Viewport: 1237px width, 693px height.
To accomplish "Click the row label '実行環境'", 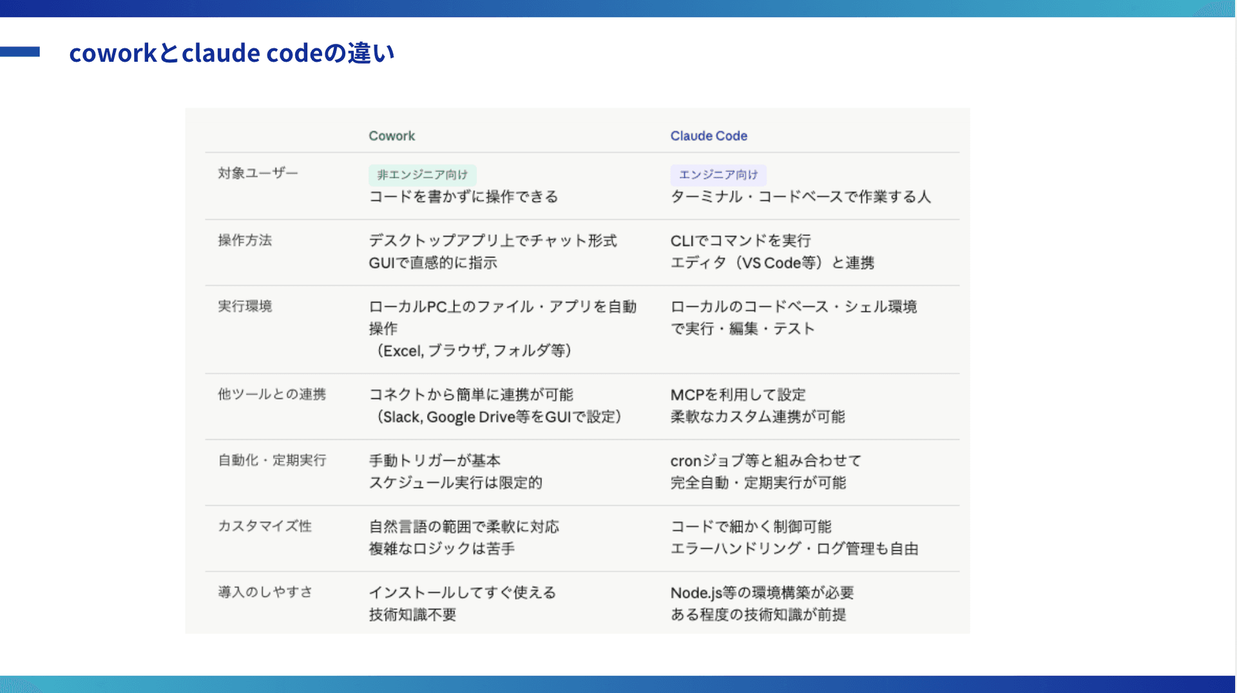I will (245, 306).
